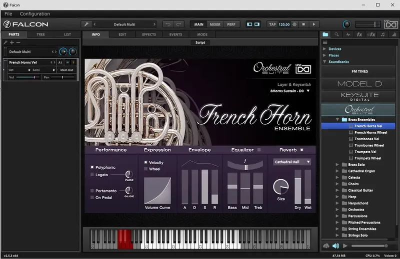The image size is (400, 259).
Task: Click the main volume knob in the header
Action: tap(346, 24)
